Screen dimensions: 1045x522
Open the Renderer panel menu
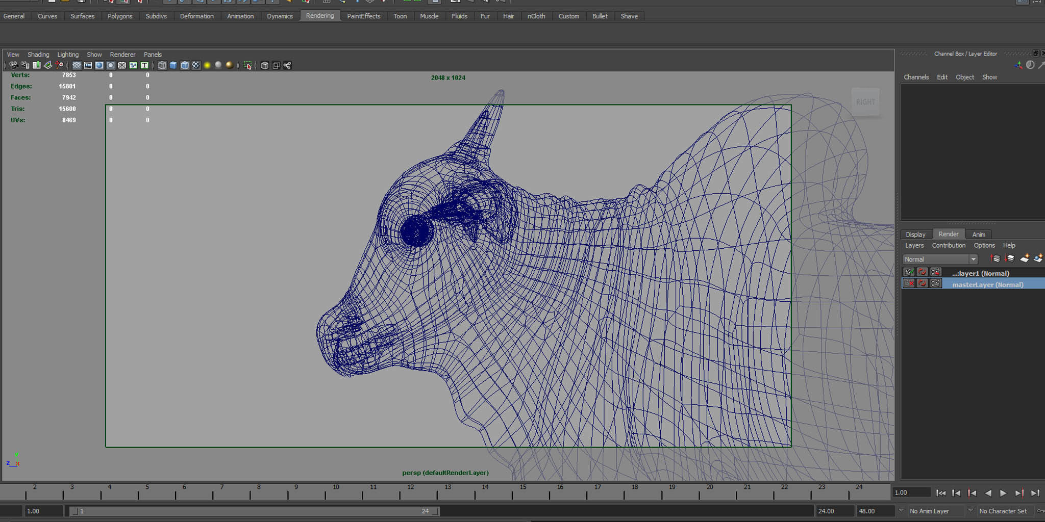point(122,55)
